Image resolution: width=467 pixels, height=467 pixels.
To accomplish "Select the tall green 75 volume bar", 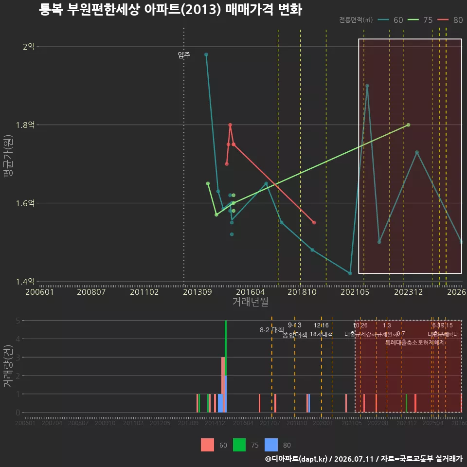I will [226, 348].
